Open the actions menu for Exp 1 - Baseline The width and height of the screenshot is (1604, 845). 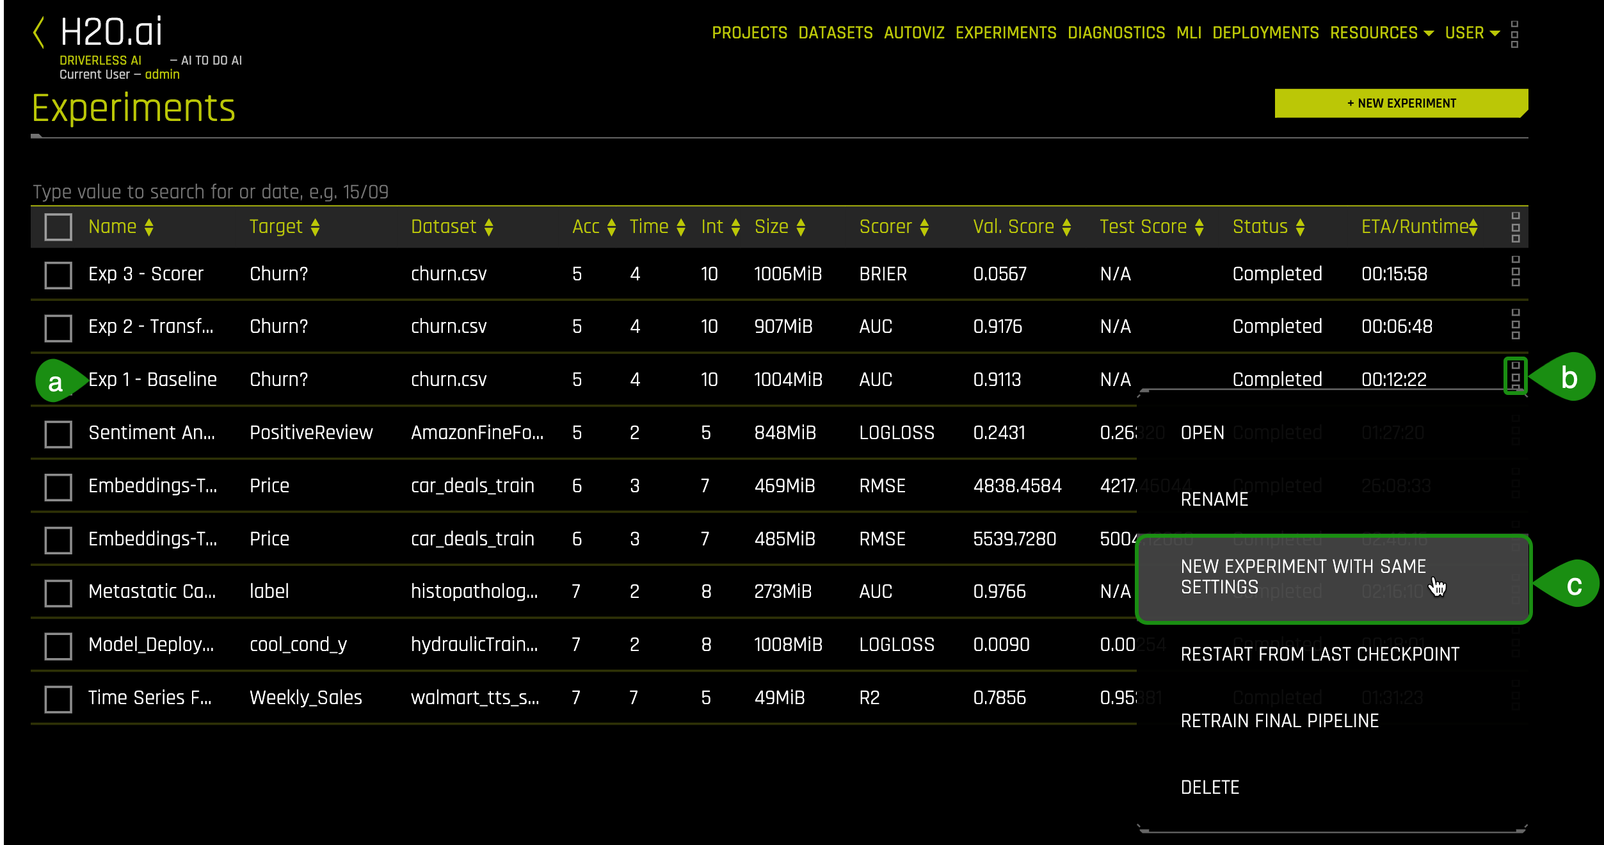click(1515, 376)
